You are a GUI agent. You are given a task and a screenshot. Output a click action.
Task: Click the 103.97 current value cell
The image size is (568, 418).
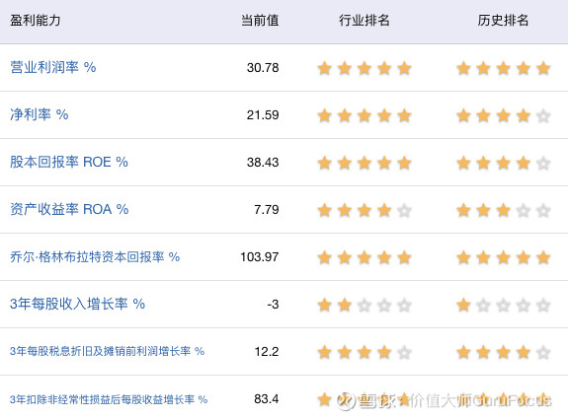[x=260, y=256]
